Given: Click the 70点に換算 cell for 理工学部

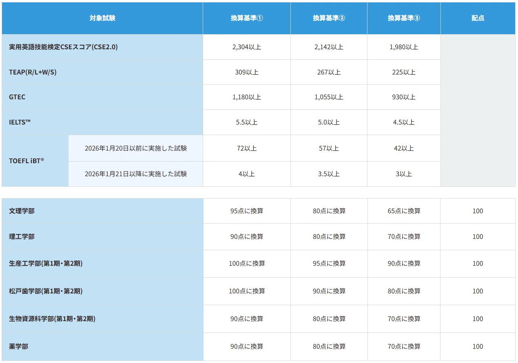Looking at the screenshot, I should point(404,236).
